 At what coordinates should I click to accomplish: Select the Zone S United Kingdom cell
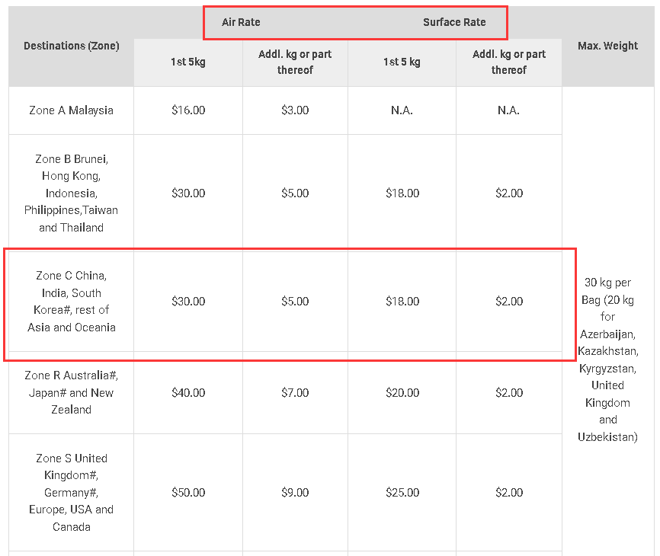(72, 492)
